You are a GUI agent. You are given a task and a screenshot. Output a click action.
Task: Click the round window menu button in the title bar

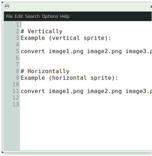coord(7,6)
